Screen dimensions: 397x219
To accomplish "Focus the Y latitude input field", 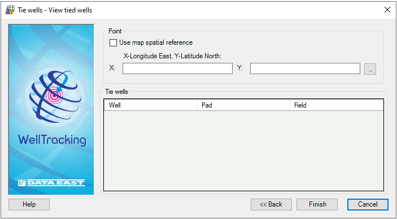I will [x=305, y=69].
